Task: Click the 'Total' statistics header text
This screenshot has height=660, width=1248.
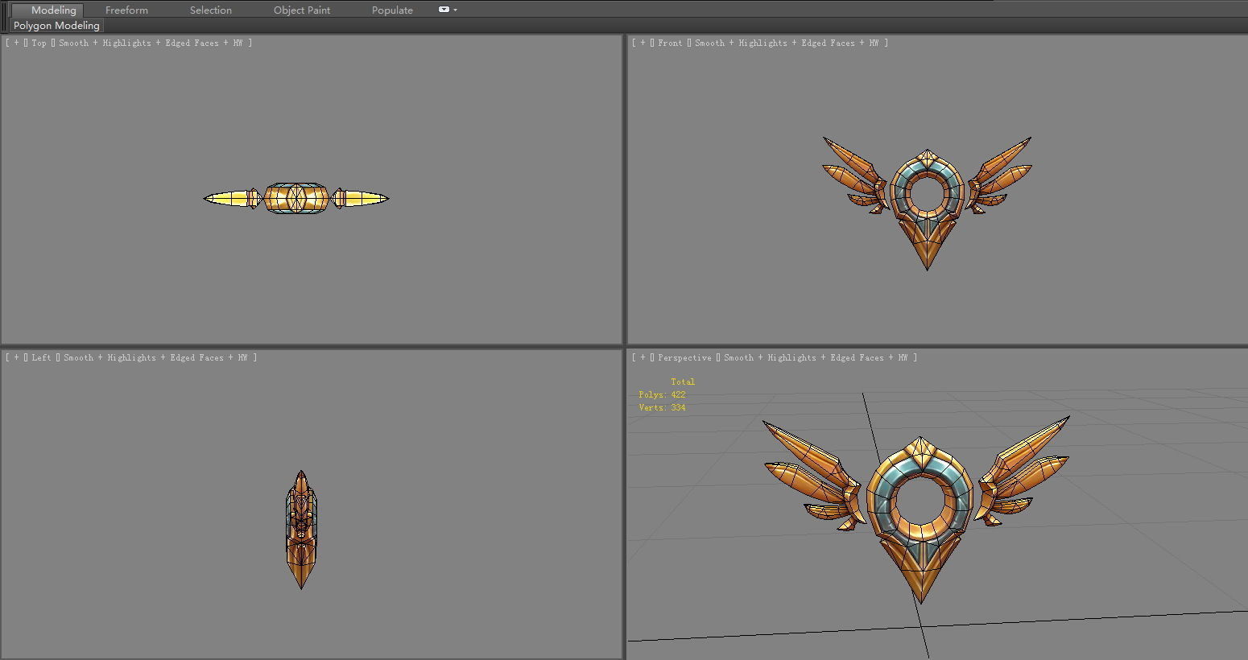Action: (x=683, y=382)
